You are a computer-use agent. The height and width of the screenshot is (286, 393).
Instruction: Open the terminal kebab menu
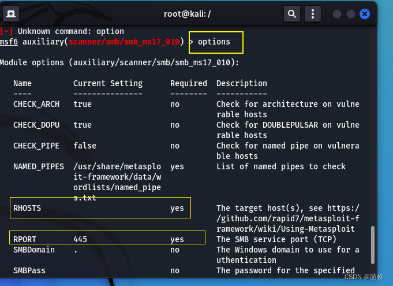point(313,14)
